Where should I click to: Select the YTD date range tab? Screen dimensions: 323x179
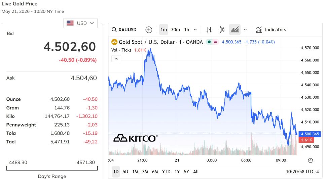pyautogui.click(x=166, y=172)
